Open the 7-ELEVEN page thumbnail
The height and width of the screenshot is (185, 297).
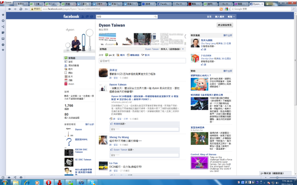[195, 58]
